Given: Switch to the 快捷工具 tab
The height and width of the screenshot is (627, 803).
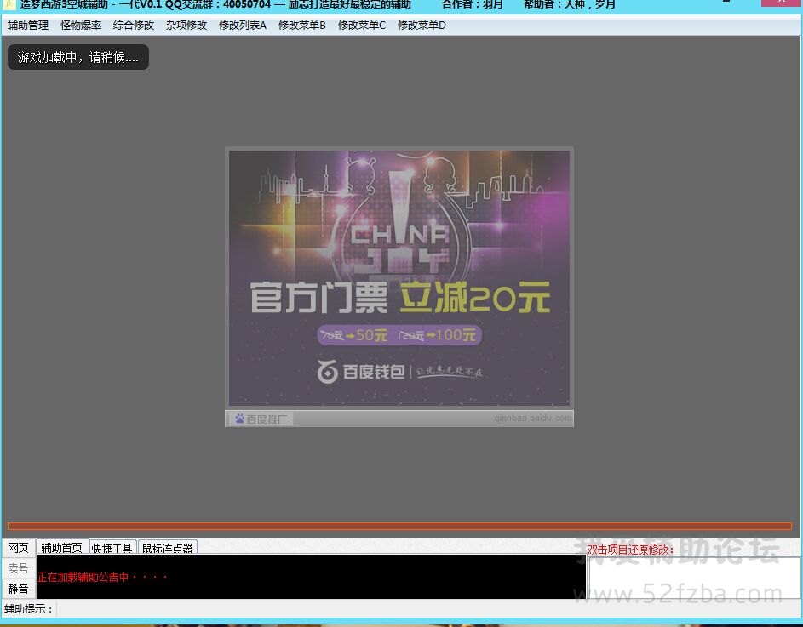Looking at the screenshot, I should coord(112,547).
